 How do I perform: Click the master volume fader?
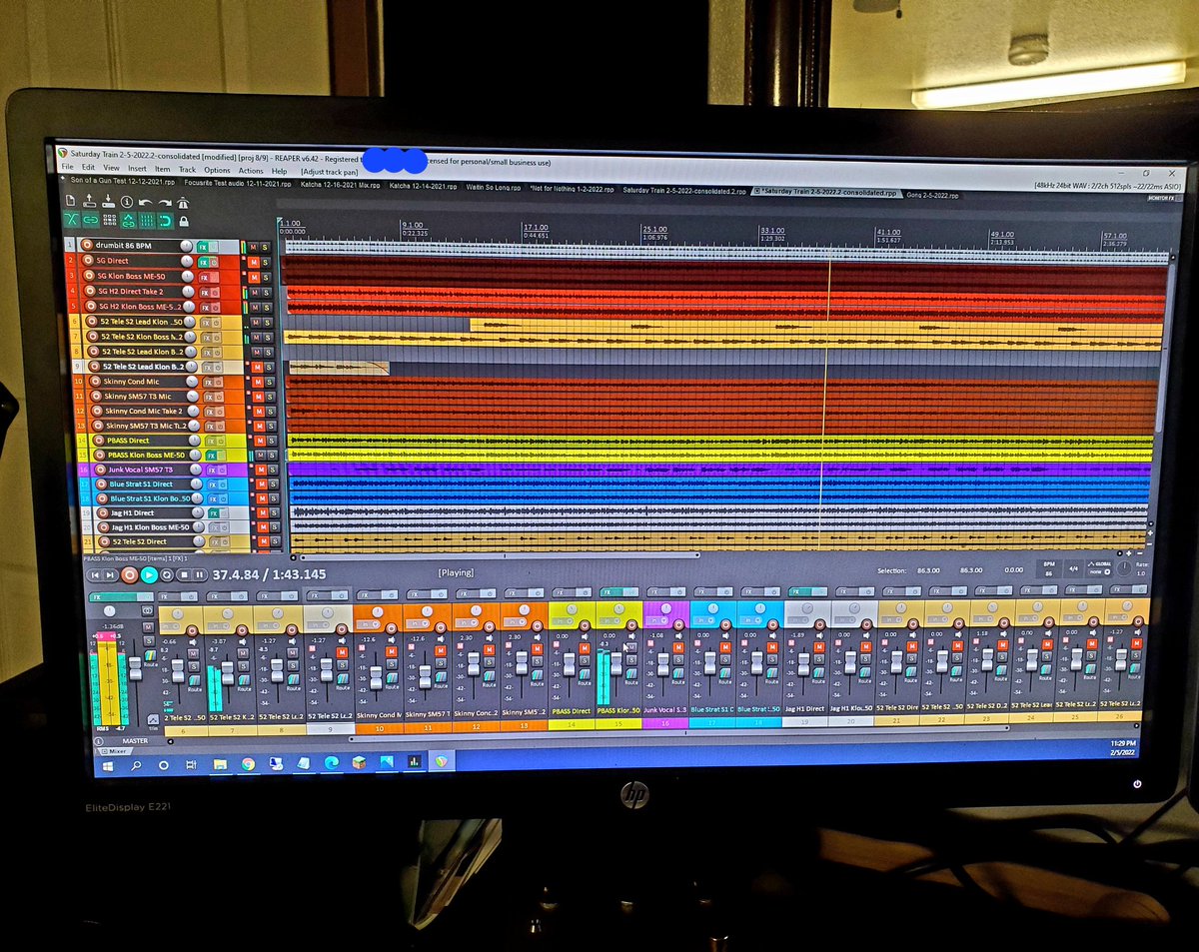135,668
